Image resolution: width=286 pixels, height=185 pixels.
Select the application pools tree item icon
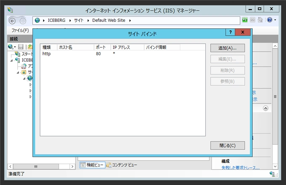(x=24, y=66)
